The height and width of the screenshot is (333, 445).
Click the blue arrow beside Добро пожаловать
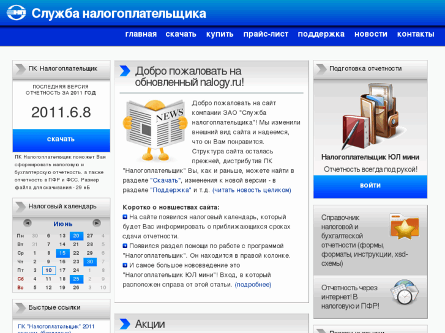125,71
